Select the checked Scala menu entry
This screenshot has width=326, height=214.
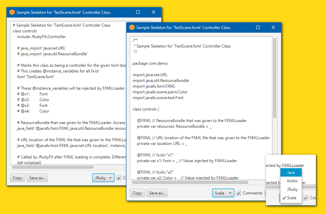[291, 198]
